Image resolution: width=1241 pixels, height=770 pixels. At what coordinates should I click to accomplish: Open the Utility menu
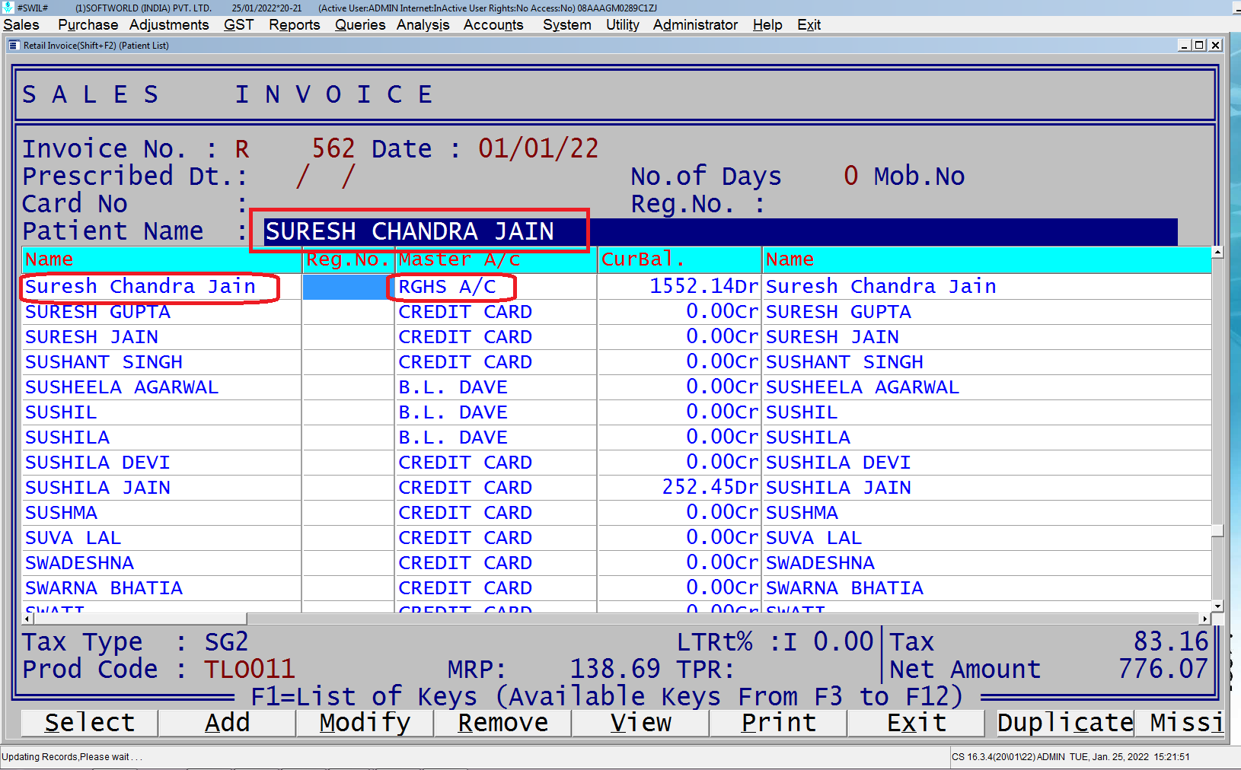[x=622, y=25]
